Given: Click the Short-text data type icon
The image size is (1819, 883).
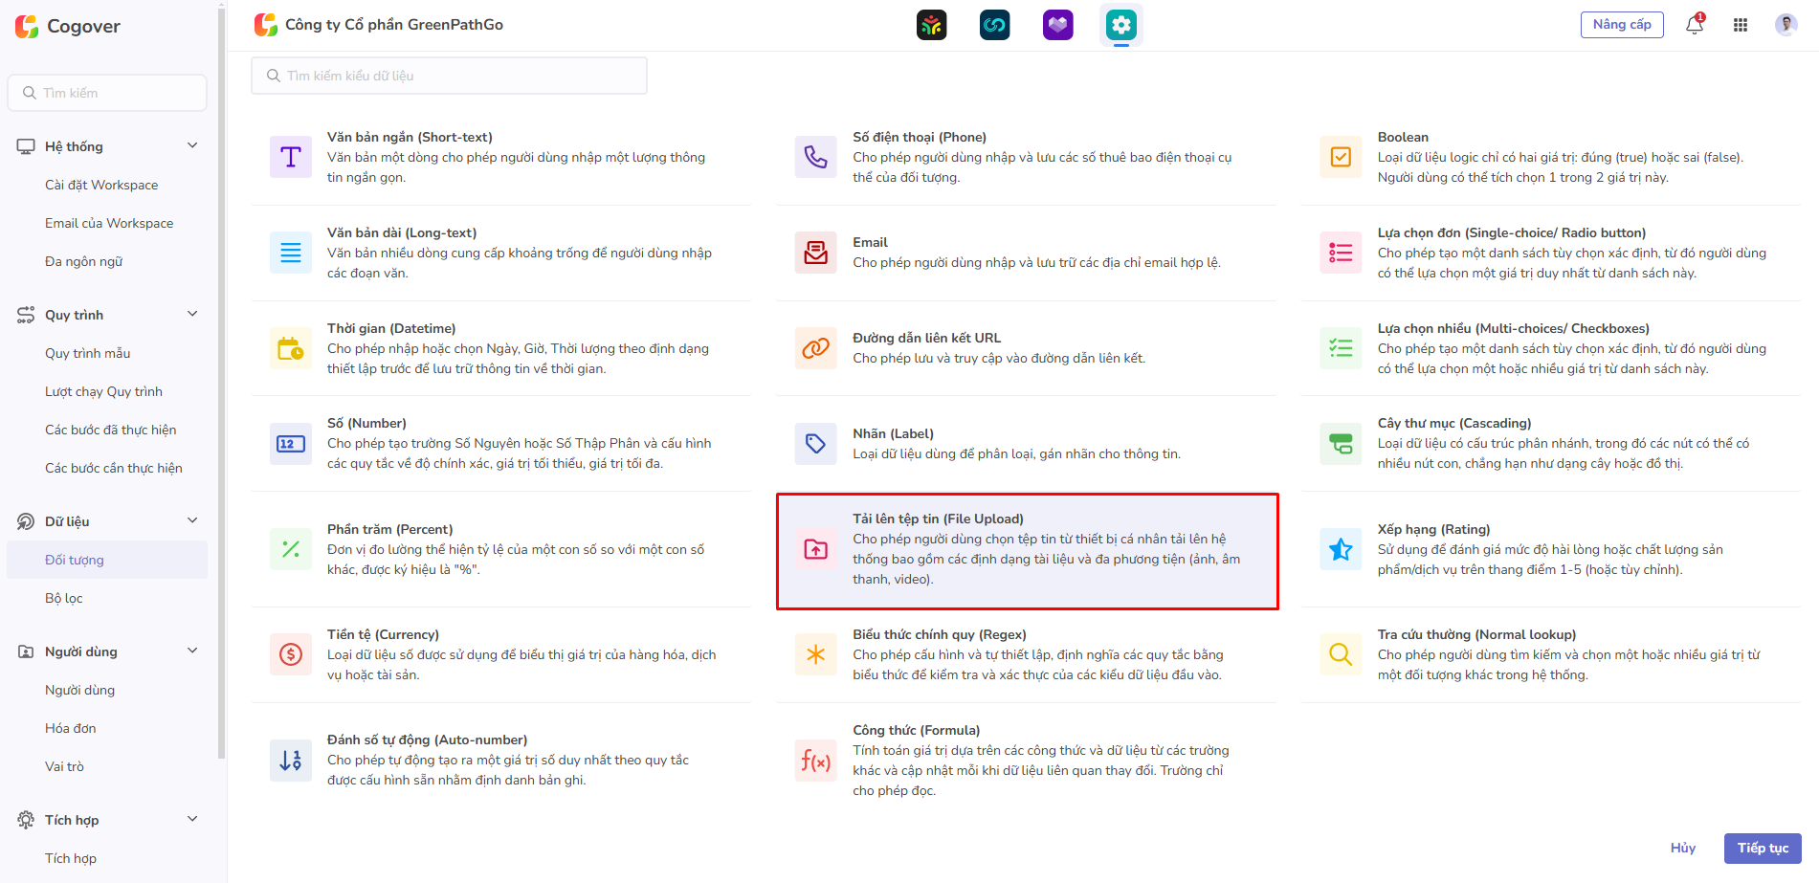Looking at the screenshot, I should coord(290,157).
